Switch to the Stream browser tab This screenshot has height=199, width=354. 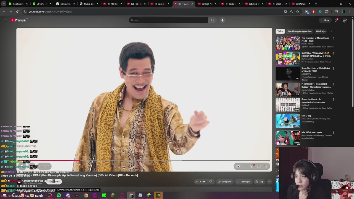click(x=42, y=4)
